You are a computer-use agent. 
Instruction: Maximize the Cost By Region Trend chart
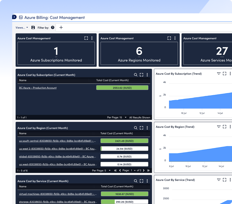coord(224,127)
